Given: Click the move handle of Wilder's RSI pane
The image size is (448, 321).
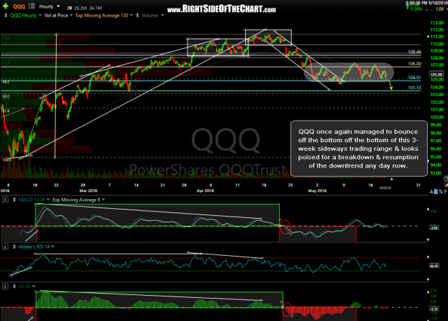Looking at the screenshot, I should pyautogui.click(x=14, y=247).
